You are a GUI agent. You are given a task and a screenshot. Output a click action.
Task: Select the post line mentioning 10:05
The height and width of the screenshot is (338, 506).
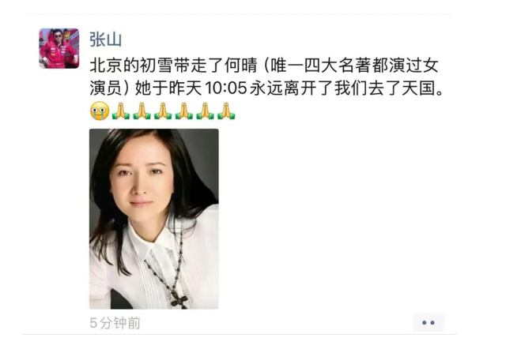267,88
